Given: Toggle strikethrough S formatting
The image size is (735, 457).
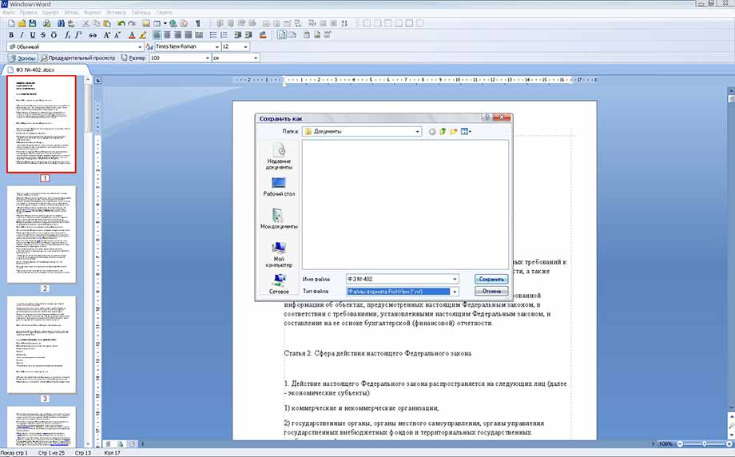Looking at the screenshot, I should click(43, 35).
